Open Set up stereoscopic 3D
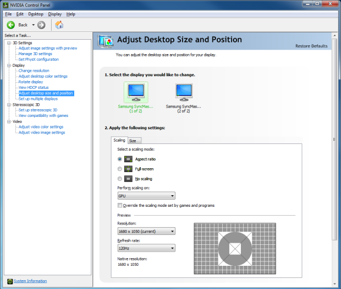This screenshot has height=289, width=341. point(38,110)
